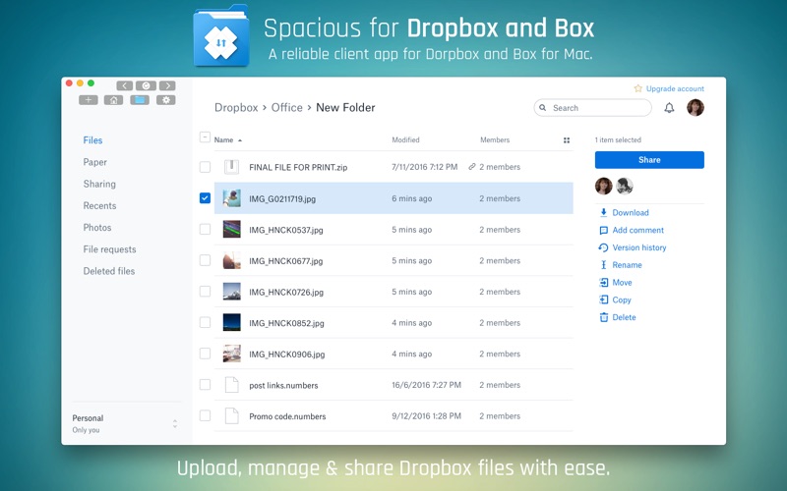The height and width of the screenshot is (491, 787).
Task: Check the box for IMG_HNCK0906.jpg
Action: click(x=205, y=354)
